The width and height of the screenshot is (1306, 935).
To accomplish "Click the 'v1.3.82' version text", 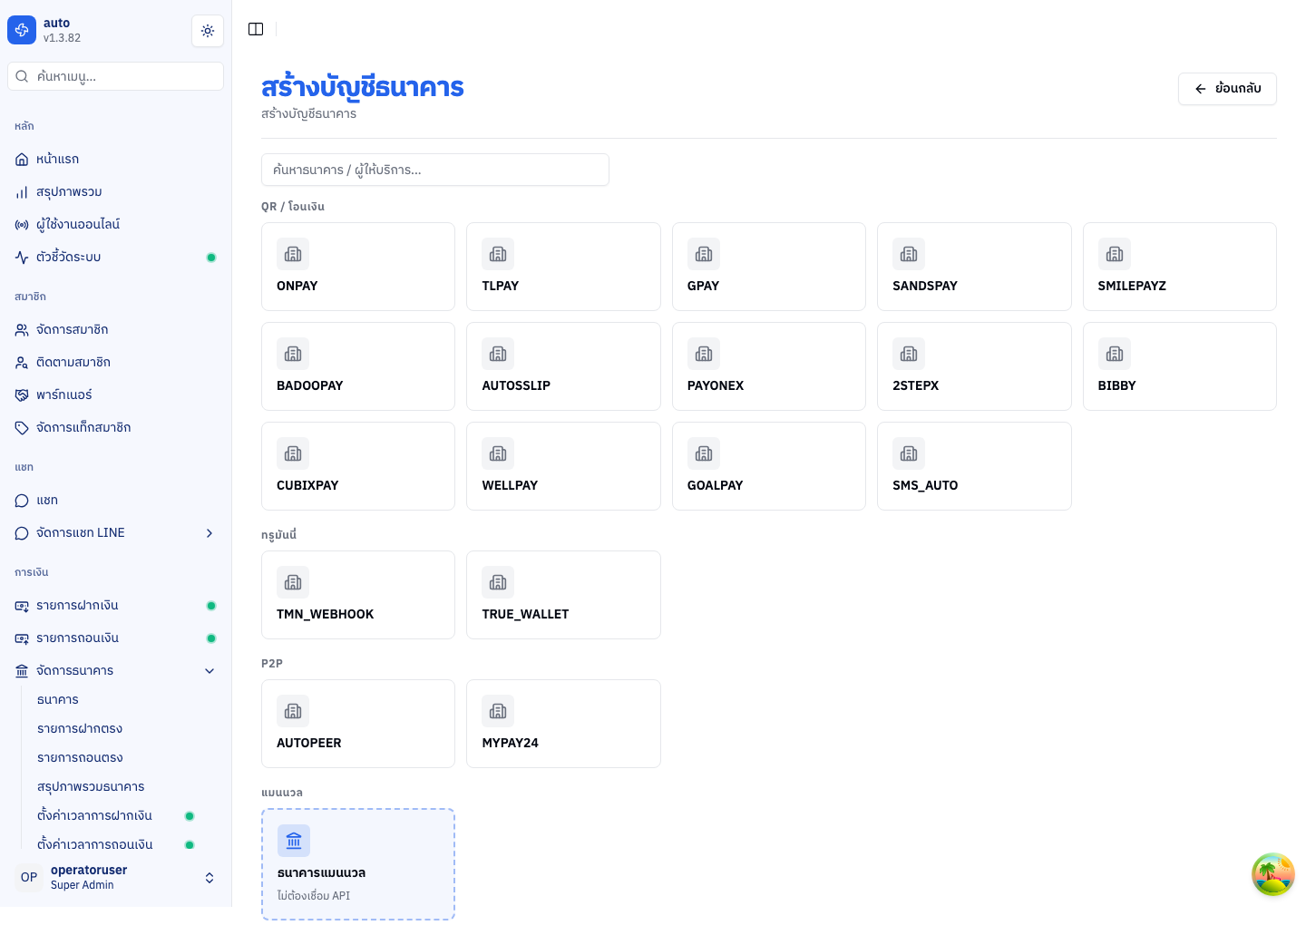I will (62, 38).
